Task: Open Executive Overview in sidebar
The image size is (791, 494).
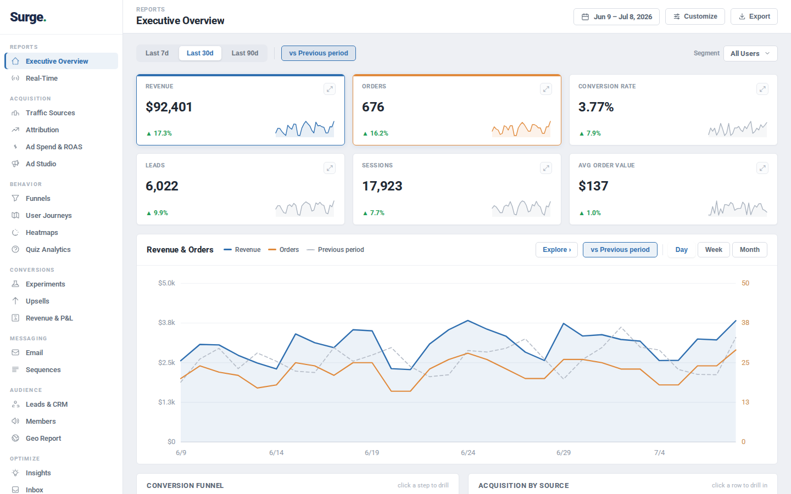Action: click(x=62, y=61)
